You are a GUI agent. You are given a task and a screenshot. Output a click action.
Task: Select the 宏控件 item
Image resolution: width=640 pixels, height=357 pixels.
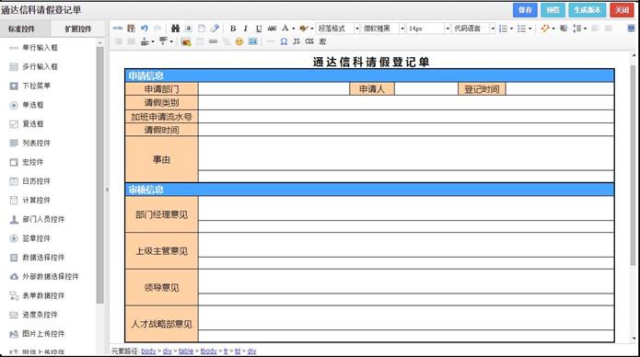click(x=32, y=162)
